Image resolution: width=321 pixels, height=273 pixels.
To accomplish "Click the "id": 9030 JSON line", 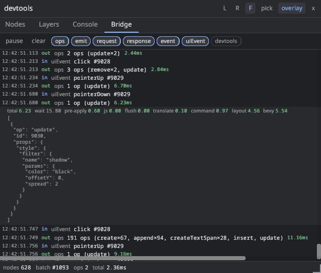I will 30,136.
